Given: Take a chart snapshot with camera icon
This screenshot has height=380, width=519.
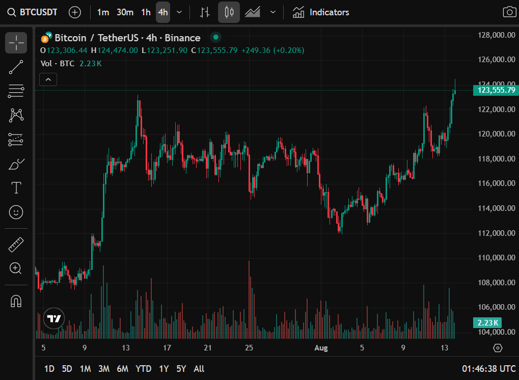Looking at the screenshot, I should pos(508,12).
